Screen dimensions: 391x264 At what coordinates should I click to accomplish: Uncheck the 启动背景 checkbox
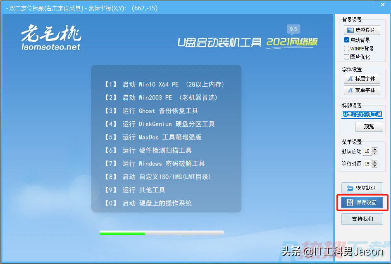pyautogui.click(x=346, y=40)
